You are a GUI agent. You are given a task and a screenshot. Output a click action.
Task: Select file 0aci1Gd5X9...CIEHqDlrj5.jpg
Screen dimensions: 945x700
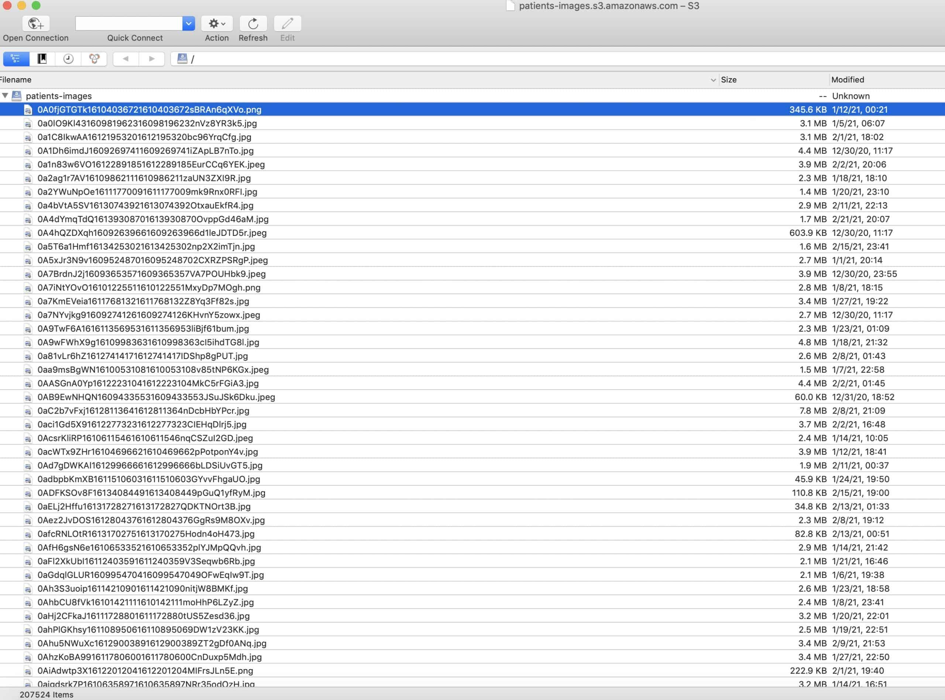click(x=472, y=424)
